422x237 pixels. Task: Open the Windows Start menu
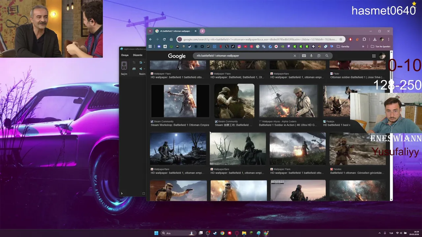click(156, 233)
